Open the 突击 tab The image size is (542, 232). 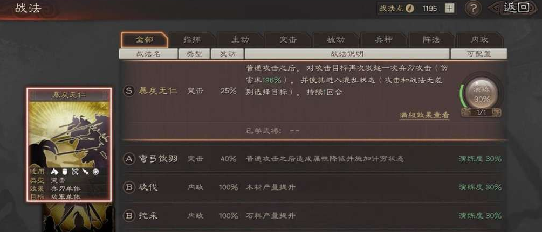point(288,40)
